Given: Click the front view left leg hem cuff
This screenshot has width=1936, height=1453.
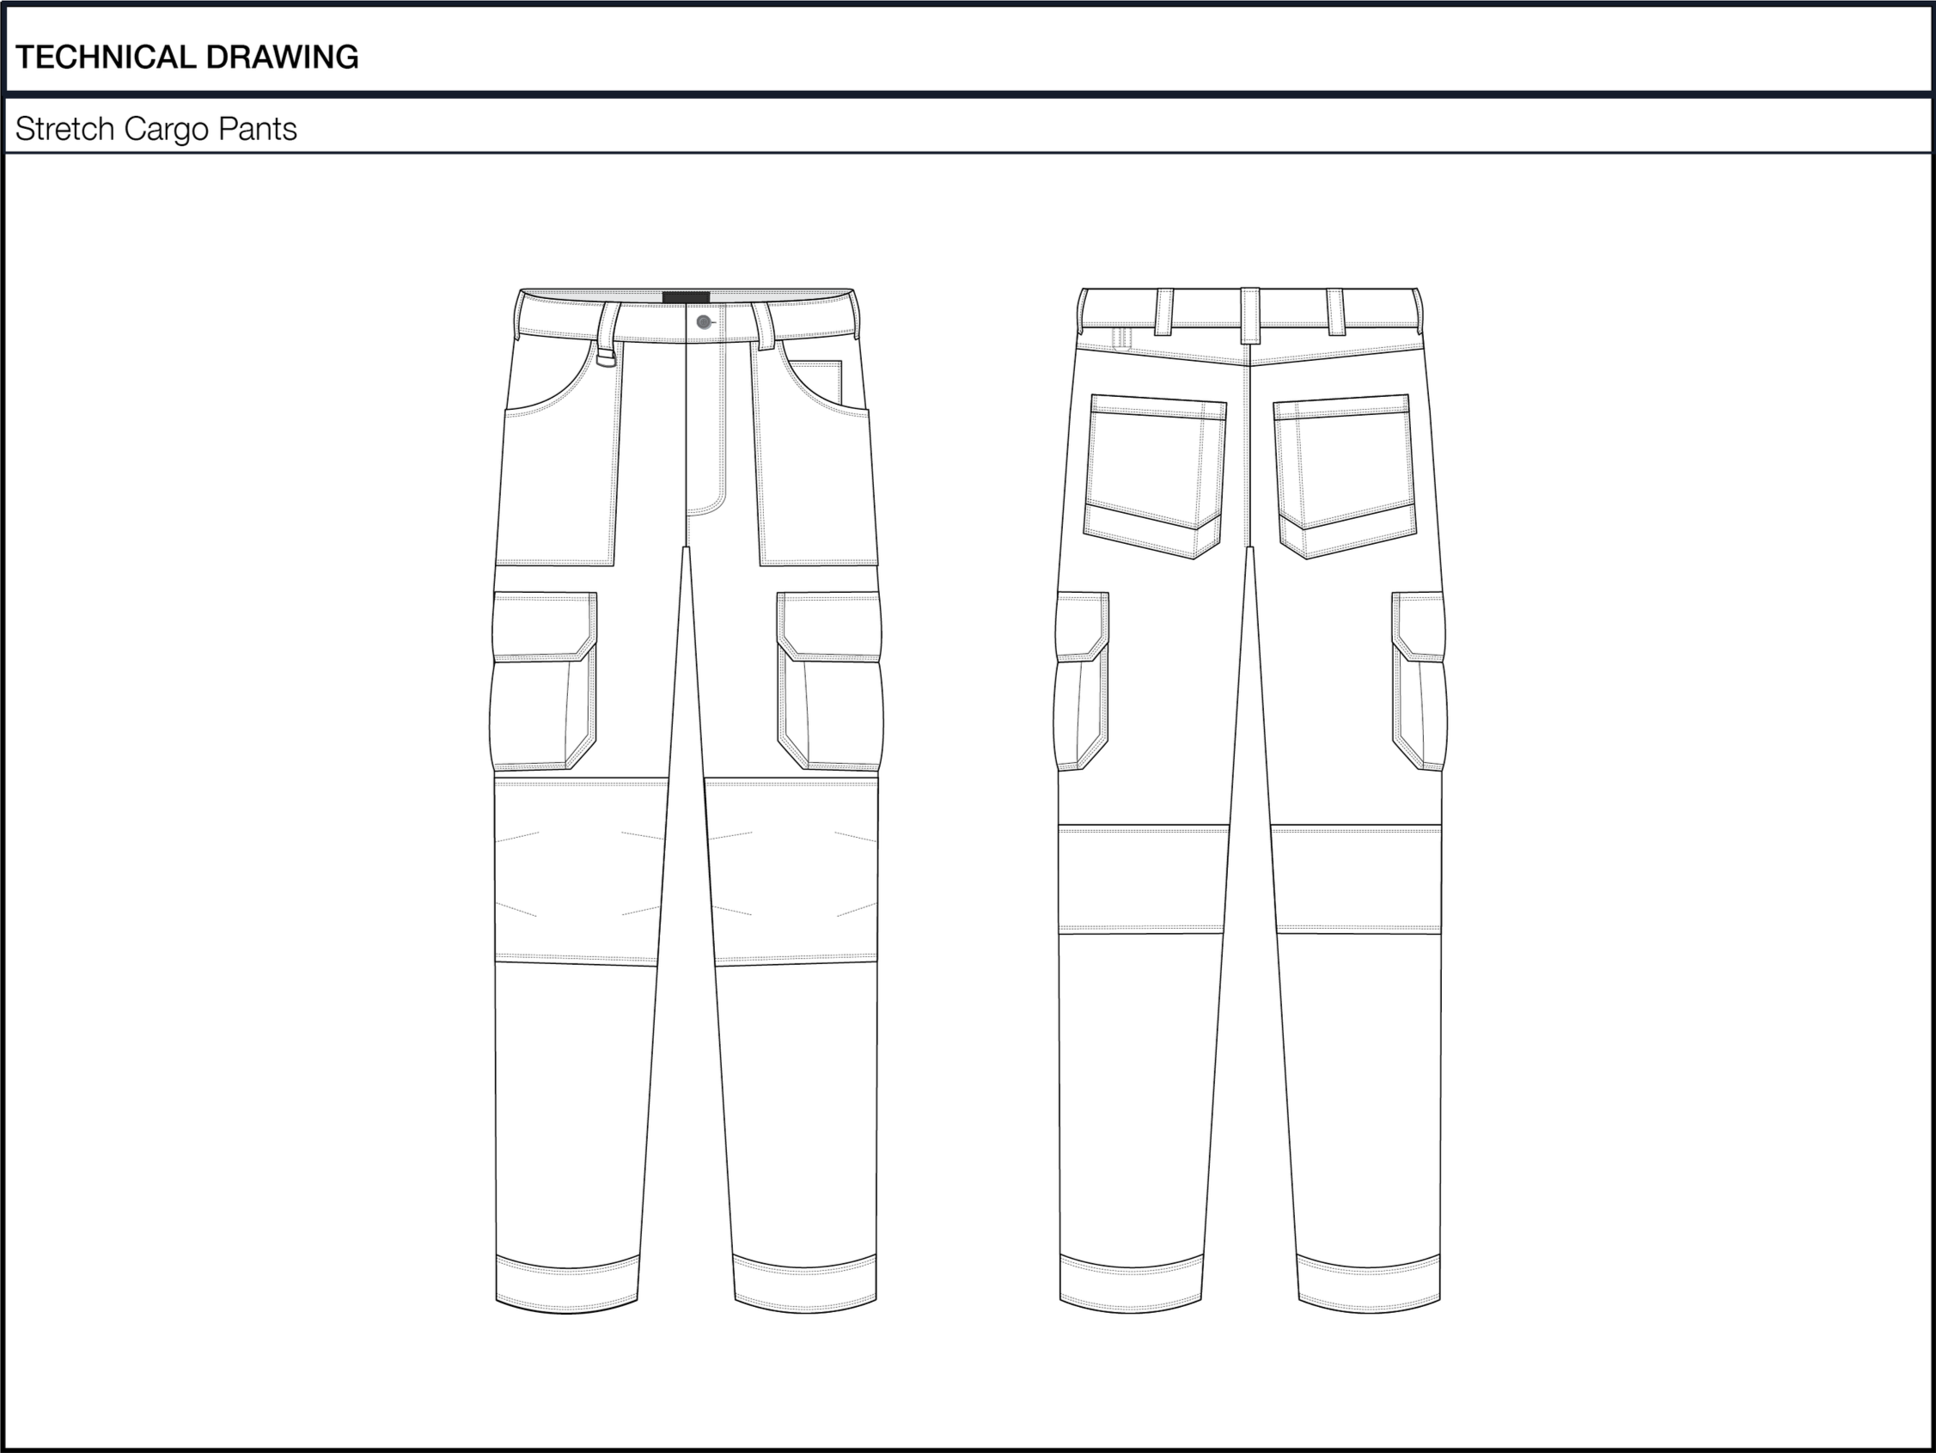Looking at the screenshot, I should click(x=567, y=1283).
